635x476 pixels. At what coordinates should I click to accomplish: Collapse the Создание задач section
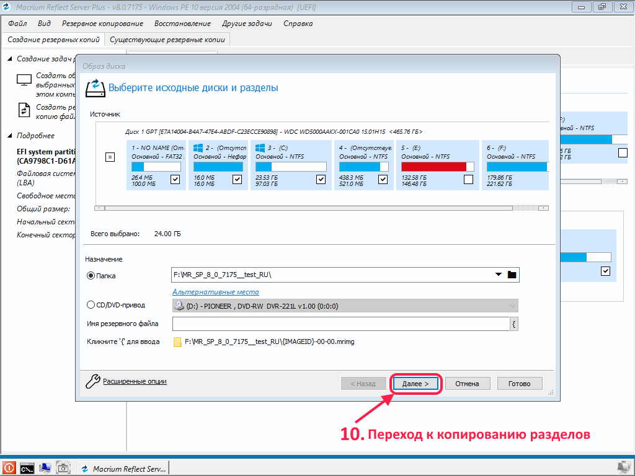11,59
